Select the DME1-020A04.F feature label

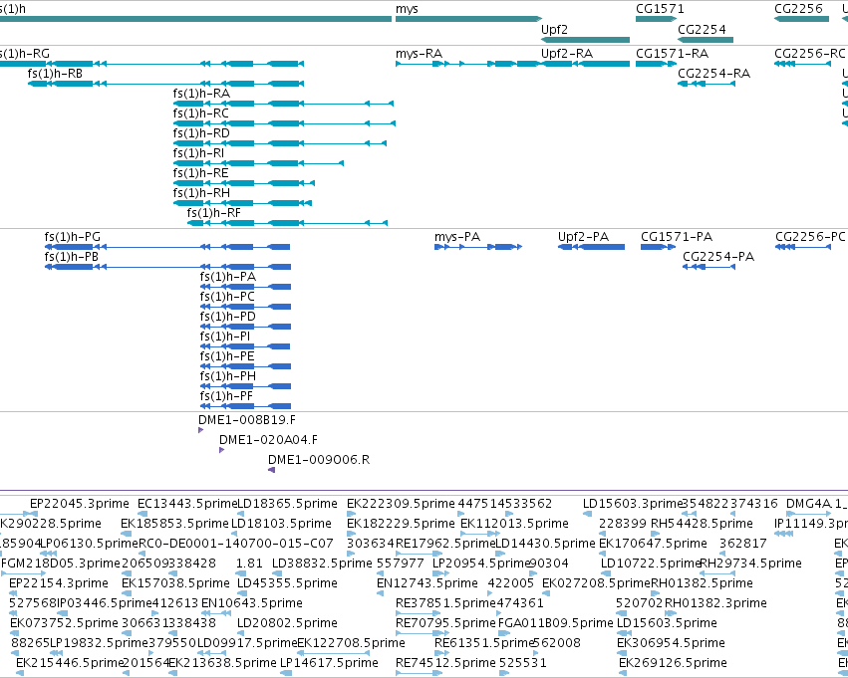[268, 440]
